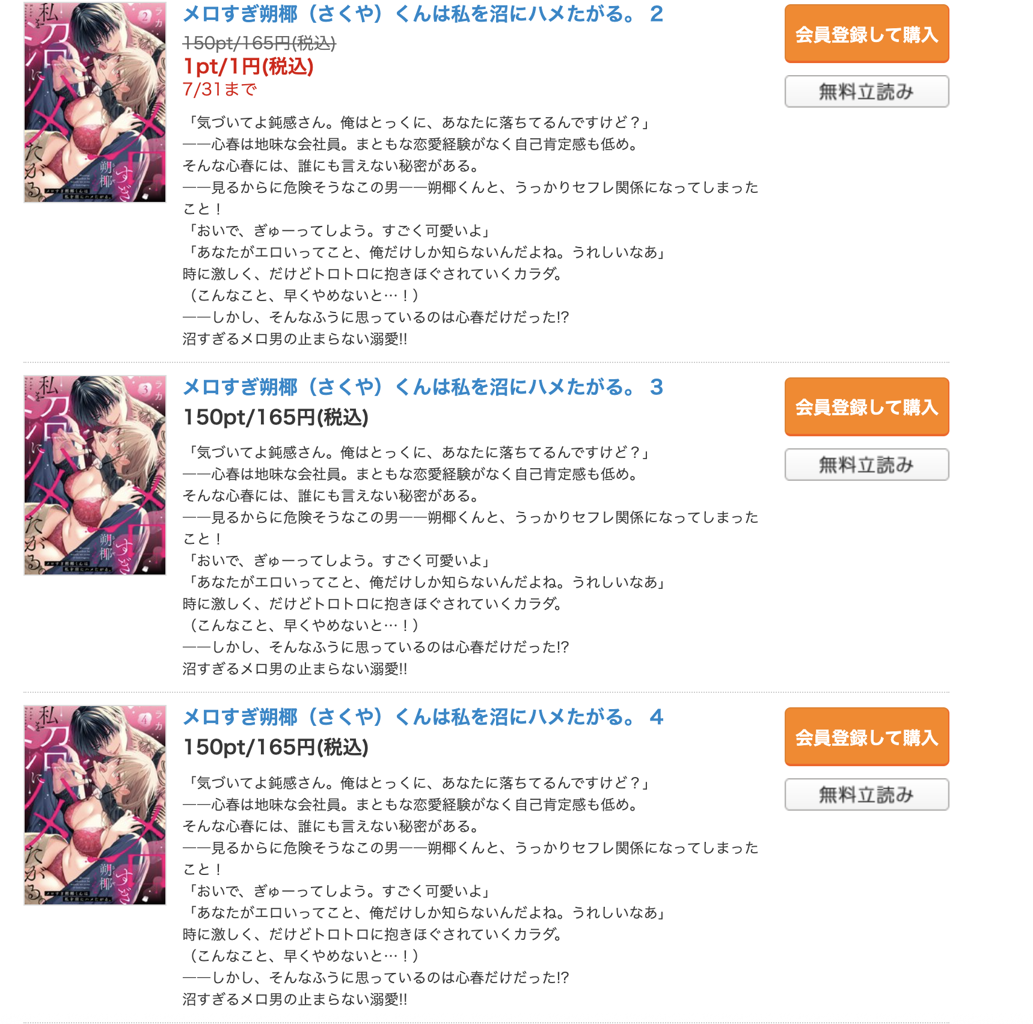Open volume 3 cover thumbnail
Viewport: 1033px width, 1024px height.
pyautogui.click(x=95, y=475)
